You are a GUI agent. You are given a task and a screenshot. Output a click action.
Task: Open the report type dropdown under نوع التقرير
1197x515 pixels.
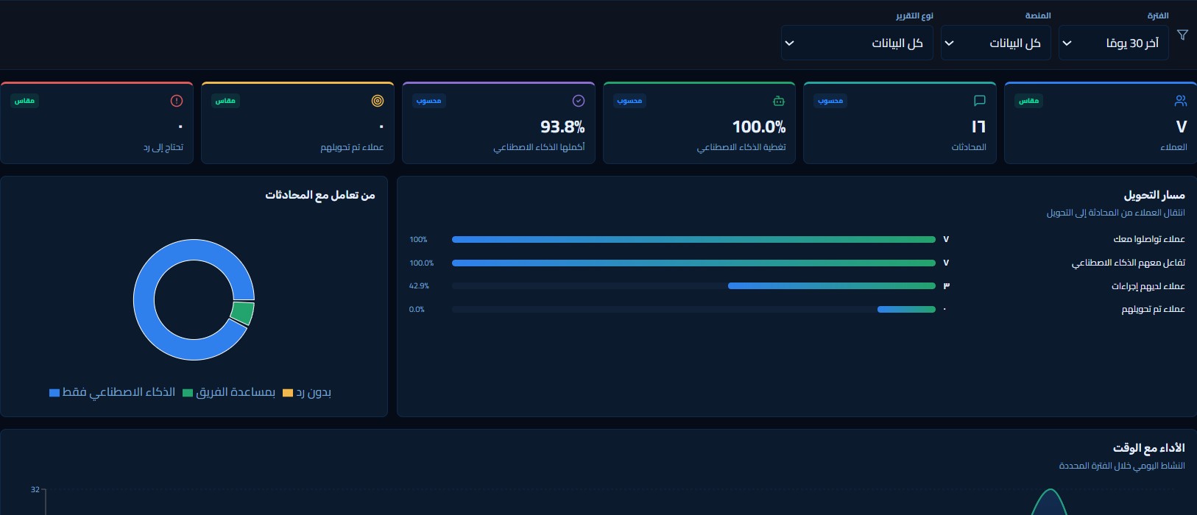click(x=857, y=43)
